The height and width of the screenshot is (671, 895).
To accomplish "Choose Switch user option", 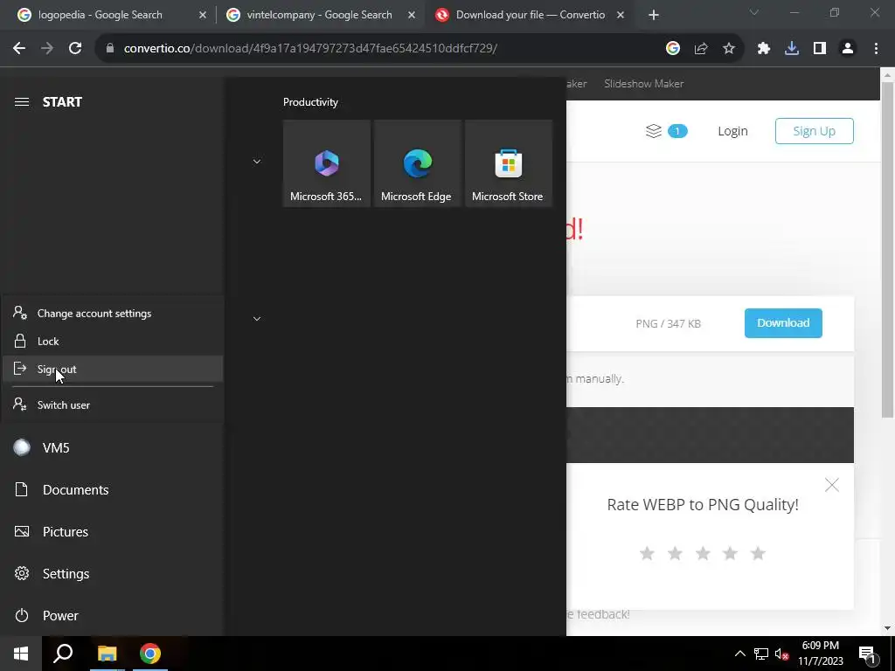I will point(113,405).
